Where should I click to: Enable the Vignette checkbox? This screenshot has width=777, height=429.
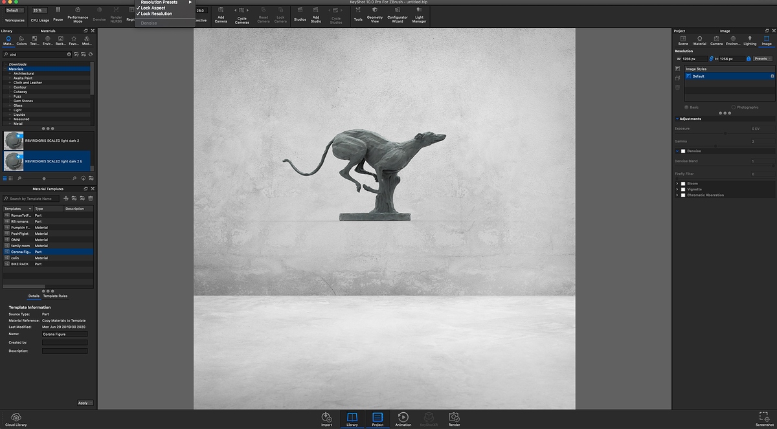click(x=683, y=189)
